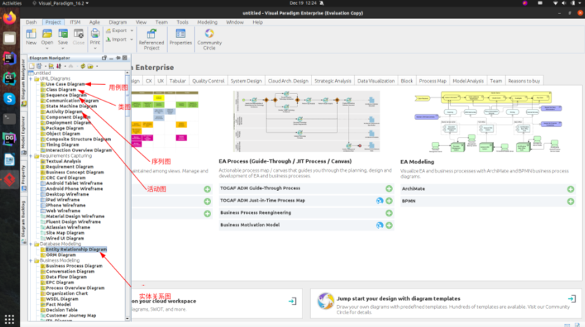Image resolution: width=585 pixels, height=327 pixels.
Task: Collapse the UML Diagrams tree node
Action: (32, 79)
